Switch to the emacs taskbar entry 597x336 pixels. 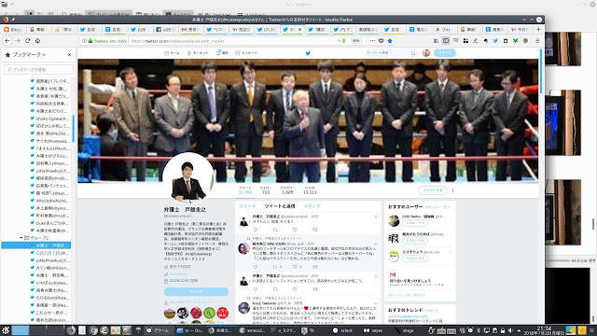pos(252,330)
